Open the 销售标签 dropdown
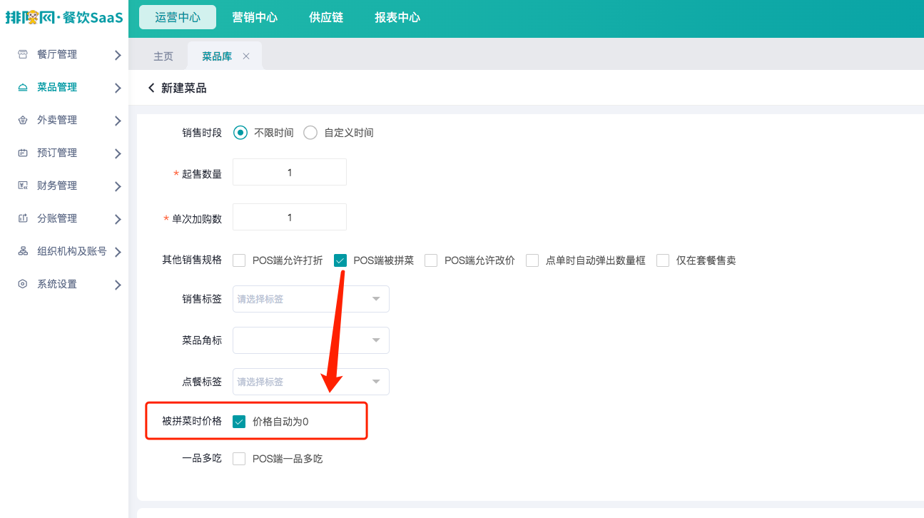 pos(311,299)
